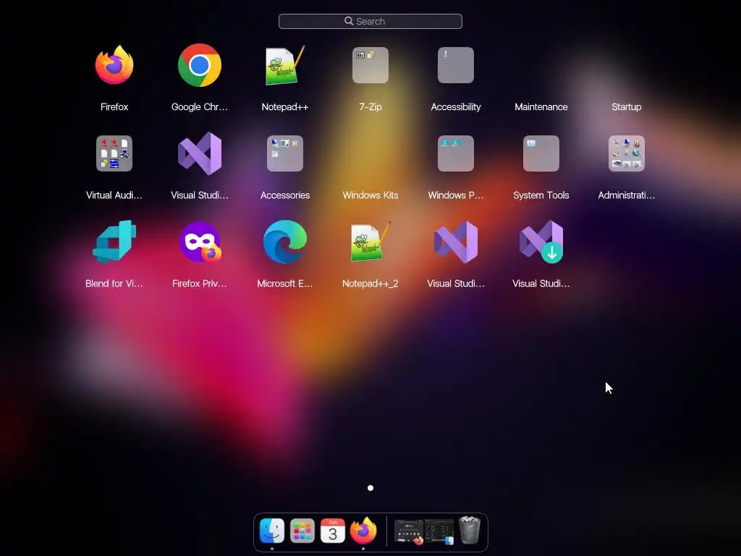This screenshot has height=556, width=741.
Task: Open Calendar from the Dock
Action: (333, 531)
